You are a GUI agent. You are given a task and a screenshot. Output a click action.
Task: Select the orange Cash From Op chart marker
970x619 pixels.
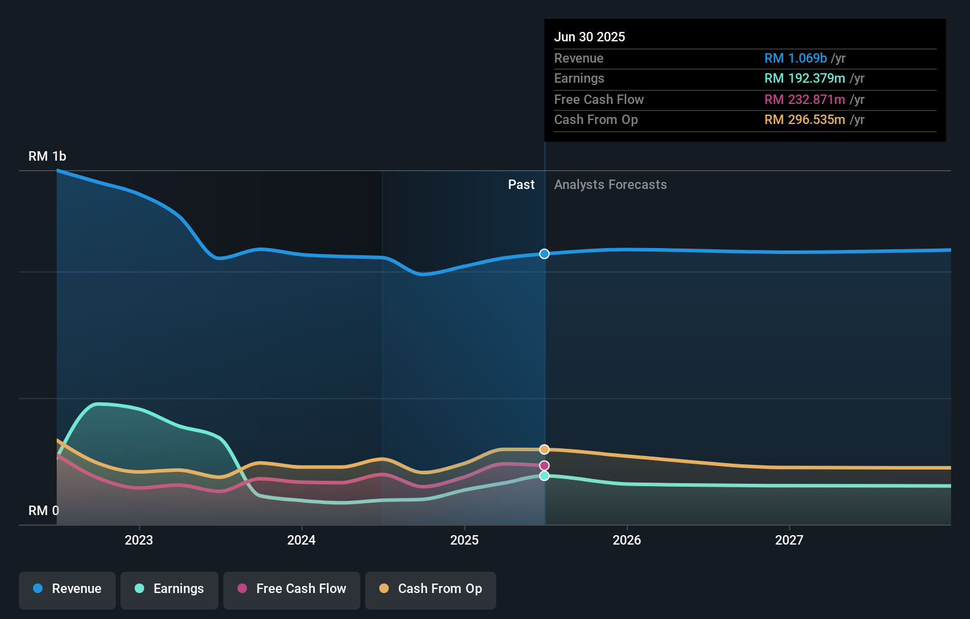[x=544, y=449]
